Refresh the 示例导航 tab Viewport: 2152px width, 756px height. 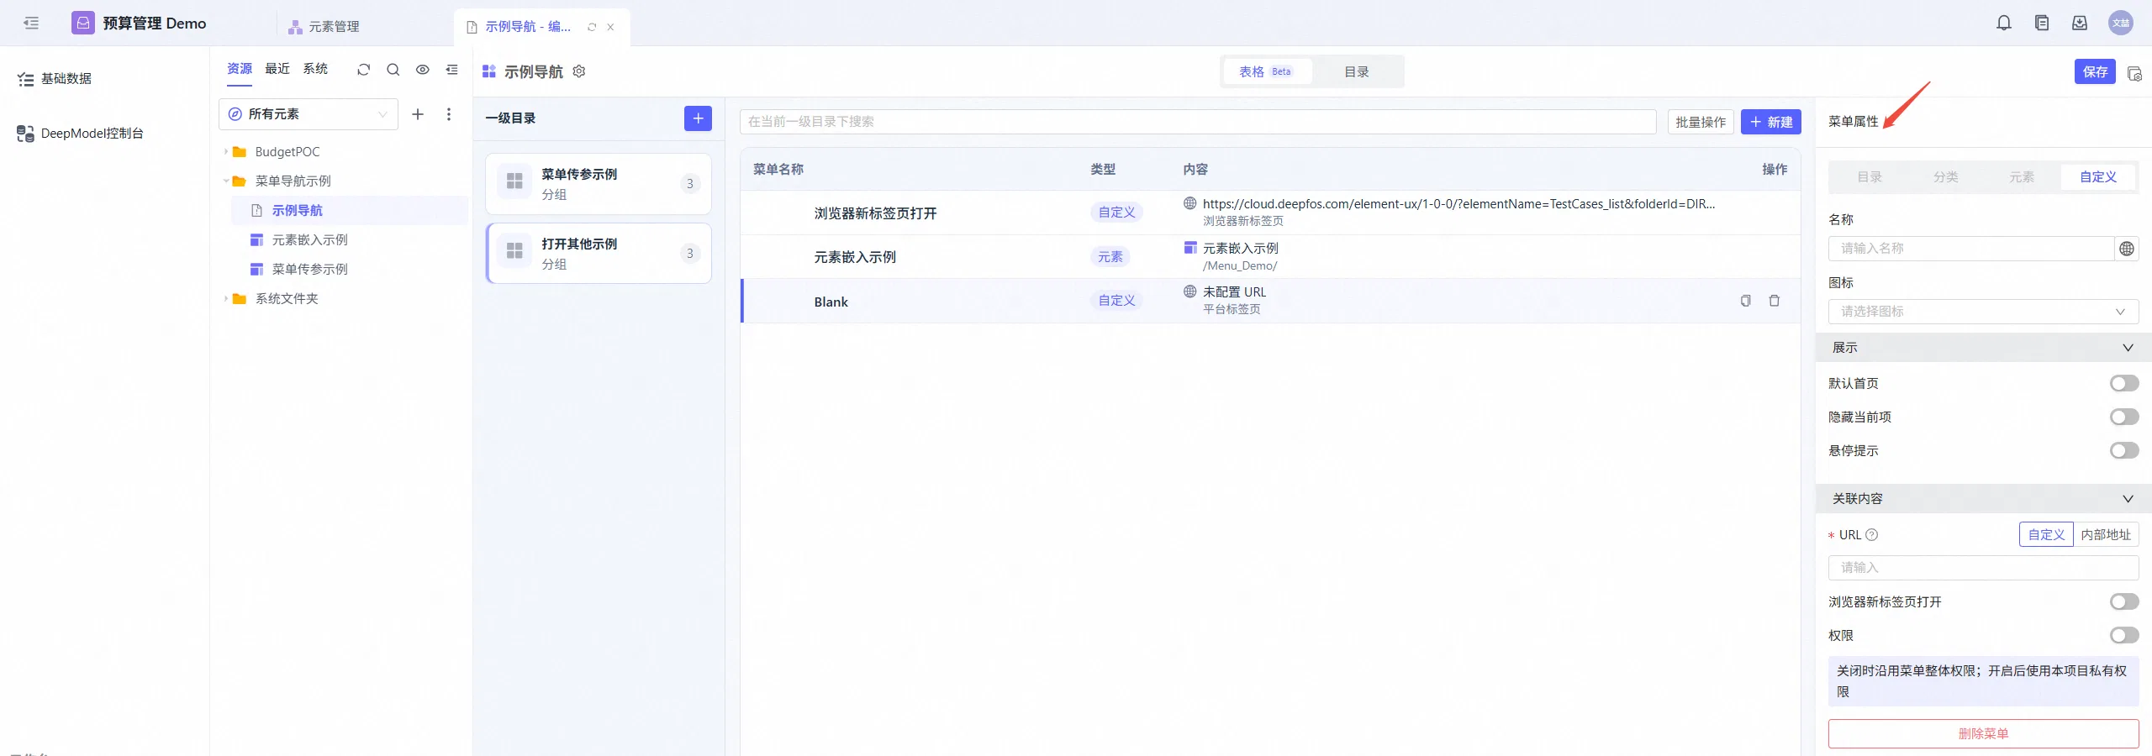coord(592,27)
